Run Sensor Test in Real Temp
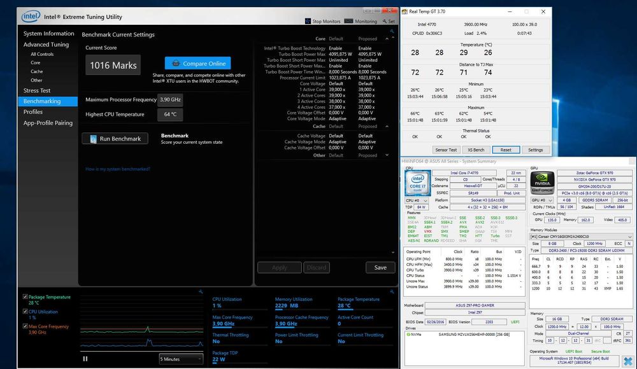The width and height of the screenshot is (637, 369). click(x=446, y=150)
